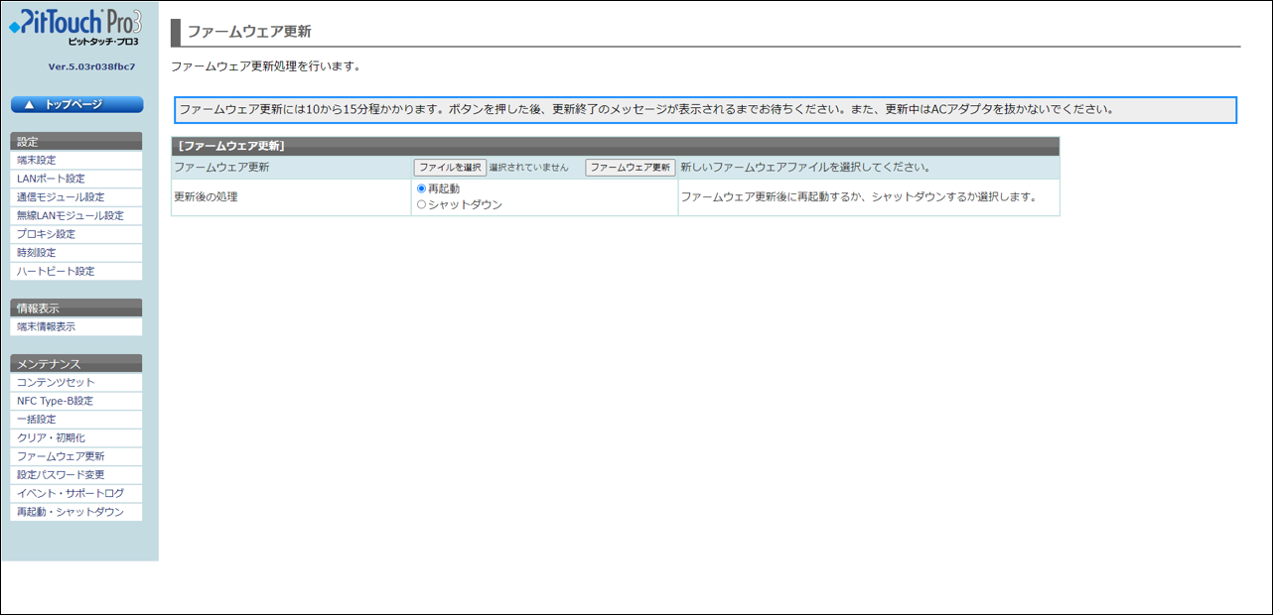This screenshot has width=1273, height=615.
Task: Navigate to 通信モジュール設定
Action: click(x=61, y=197)
